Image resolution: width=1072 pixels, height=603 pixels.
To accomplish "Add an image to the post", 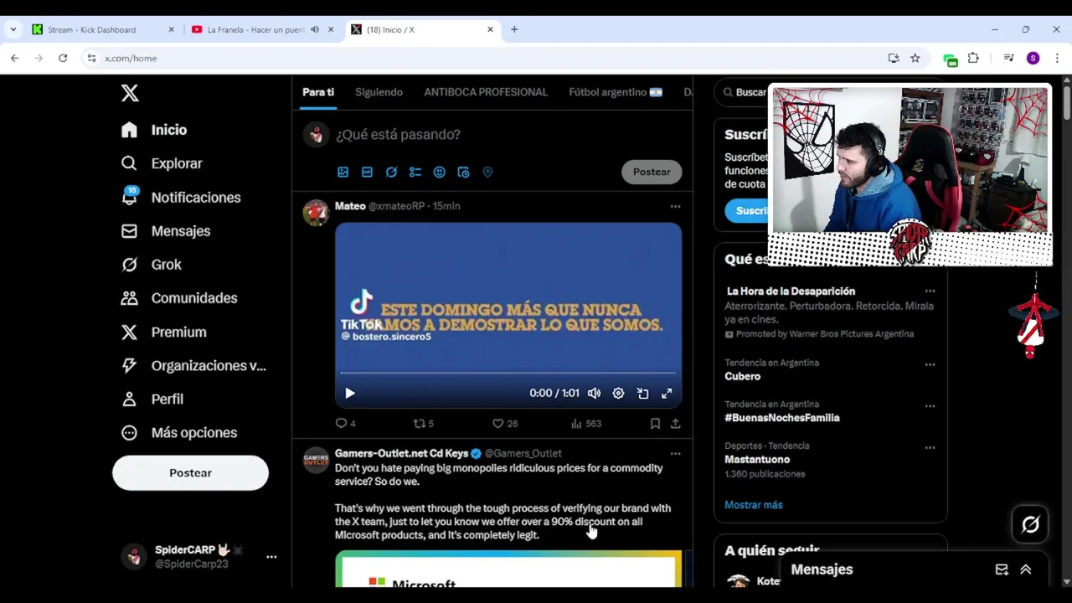I will [343, 172].
